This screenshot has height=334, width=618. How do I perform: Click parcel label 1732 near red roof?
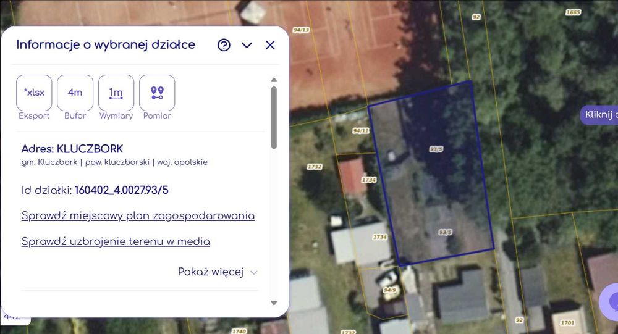click(x=314, y=167)
